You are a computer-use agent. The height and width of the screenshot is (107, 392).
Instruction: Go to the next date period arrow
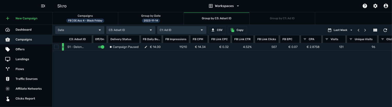[365, 30]
